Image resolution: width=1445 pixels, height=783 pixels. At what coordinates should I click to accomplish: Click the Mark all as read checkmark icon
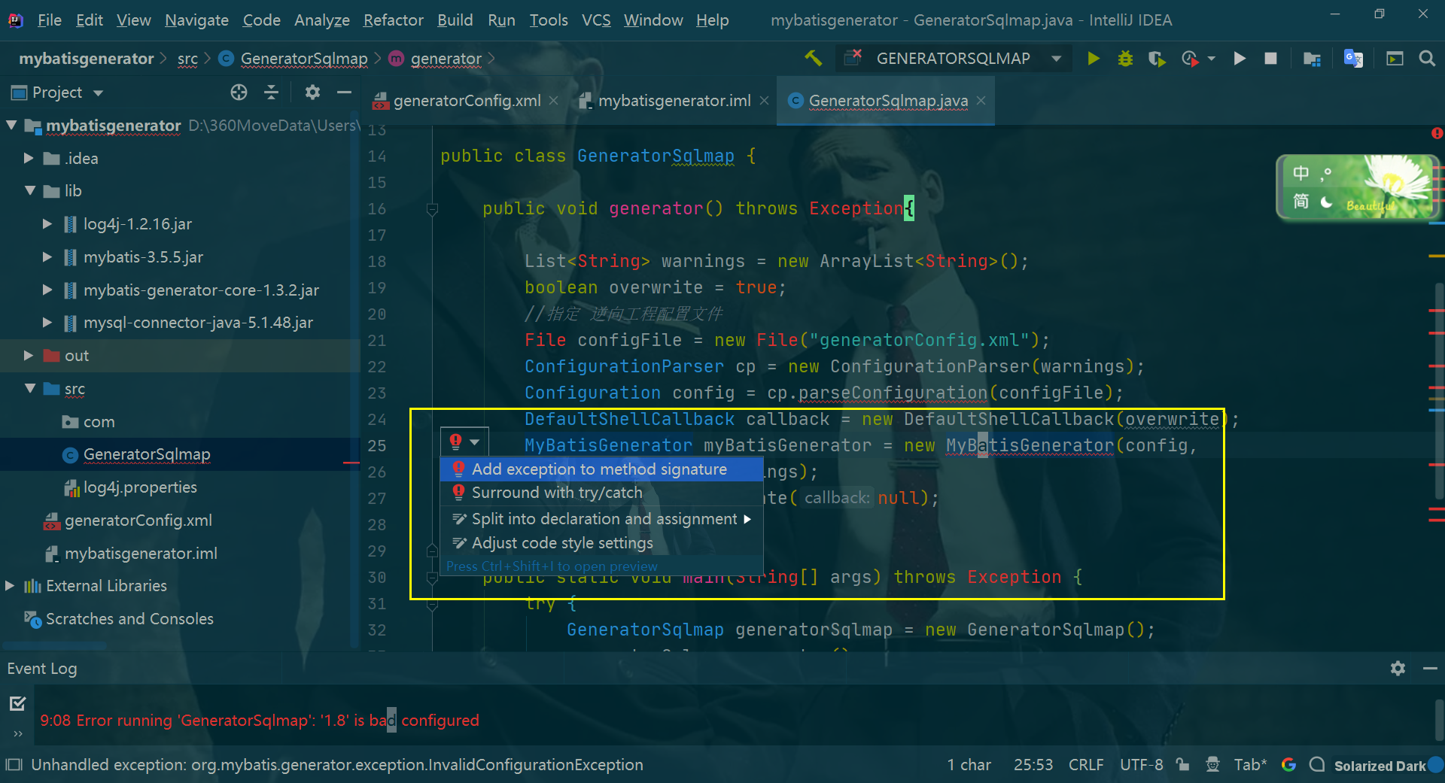[x=17, y=703]
